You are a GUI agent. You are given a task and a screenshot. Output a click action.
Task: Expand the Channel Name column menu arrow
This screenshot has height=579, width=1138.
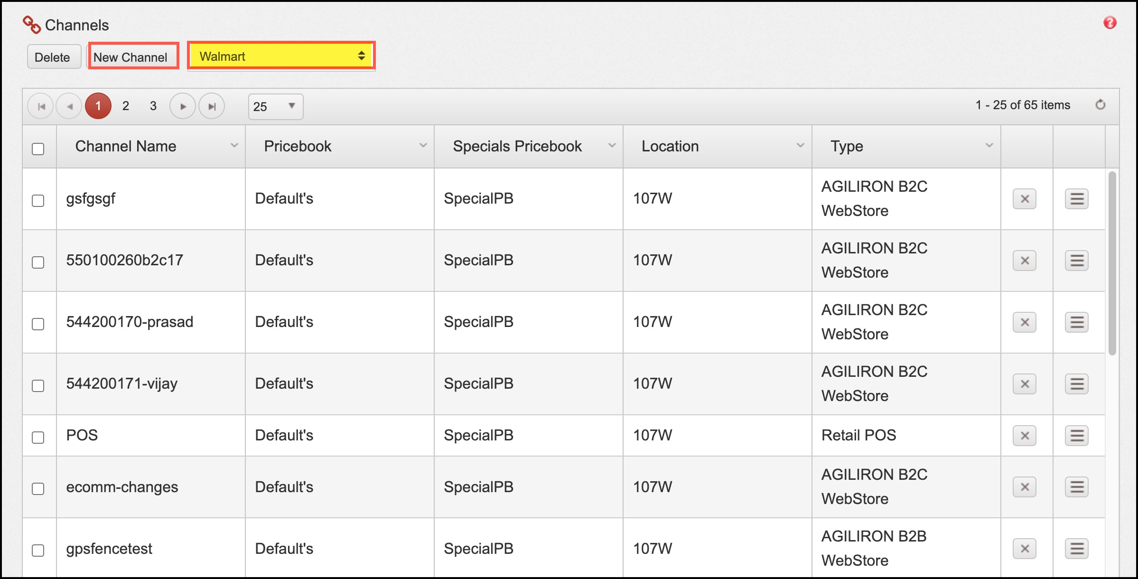tap(234, 146)
